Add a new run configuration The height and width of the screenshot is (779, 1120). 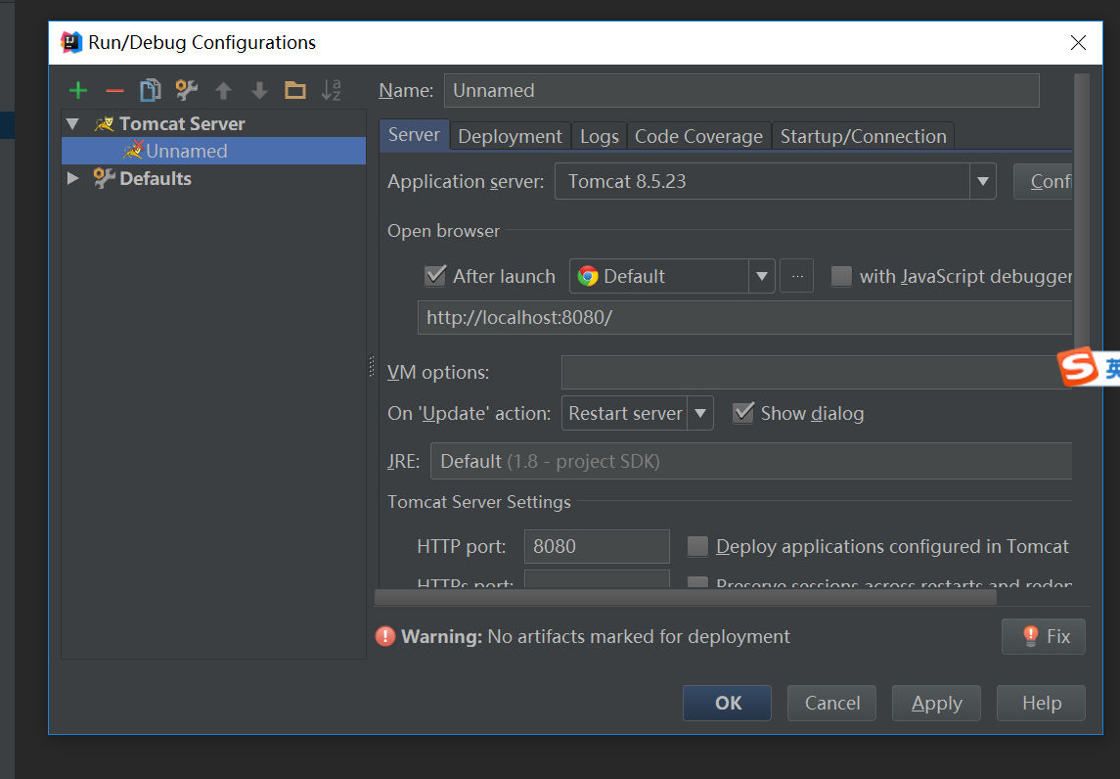pyautogui.click(x=77, y=90)
